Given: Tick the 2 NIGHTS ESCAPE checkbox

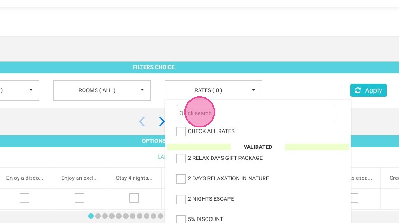Looking at the screenshot, I should 180,199.
